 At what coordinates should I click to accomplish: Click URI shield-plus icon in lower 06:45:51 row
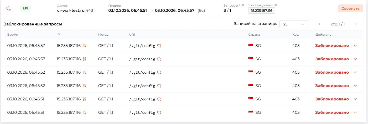159,112
